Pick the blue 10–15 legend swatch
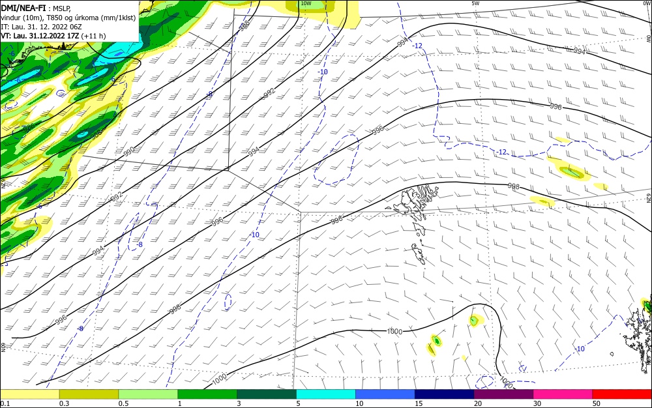Viewport: 652px width, 408px height. (385, 394)
